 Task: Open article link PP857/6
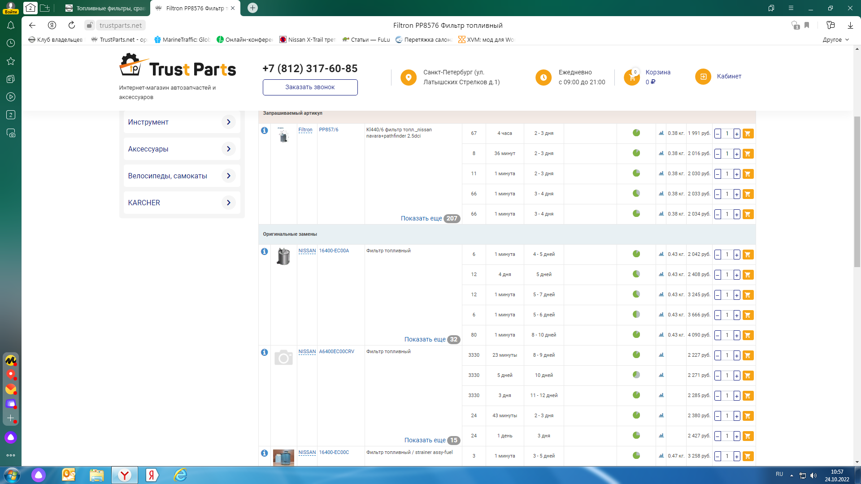(x=329, y=130)
